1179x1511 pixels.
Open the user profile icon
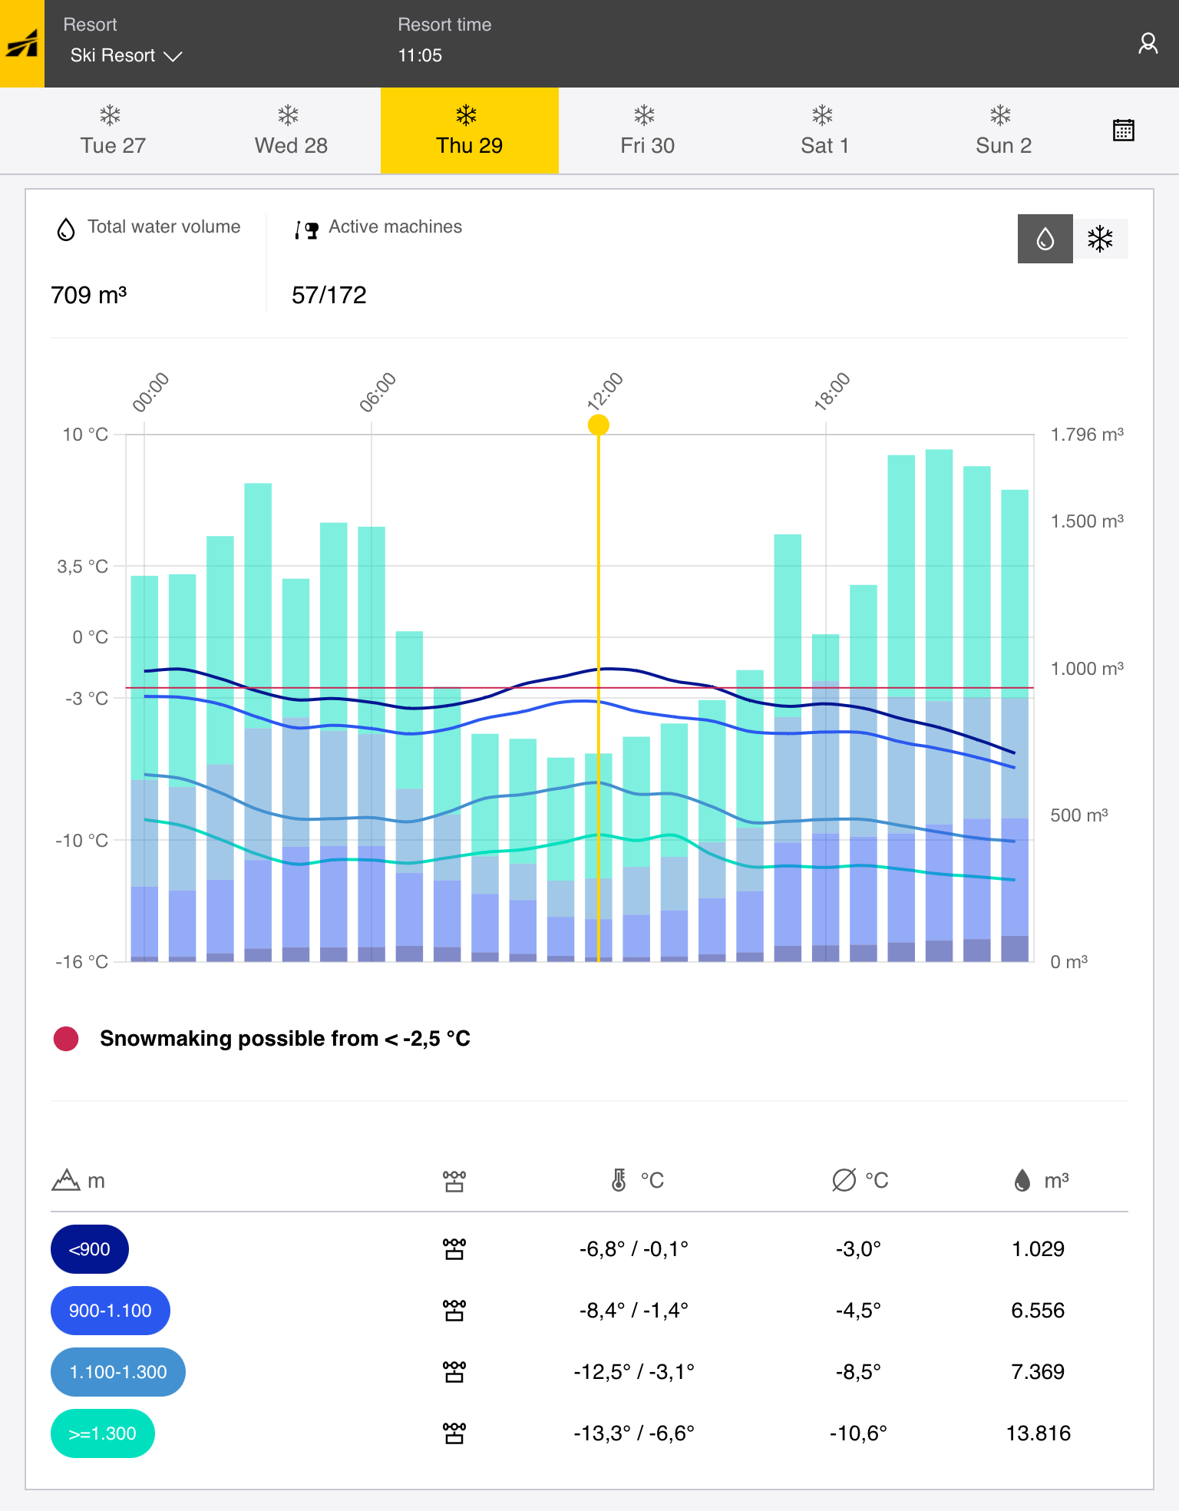point(1148,44)
